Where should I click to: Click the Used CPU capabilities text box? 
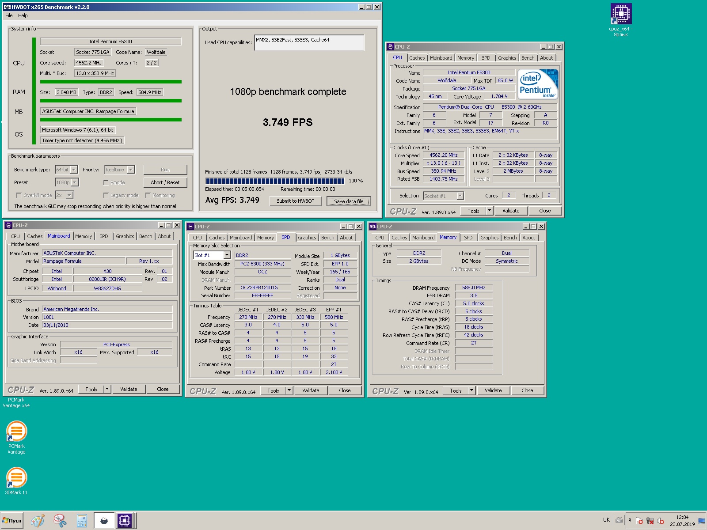[x=309, y=43]
